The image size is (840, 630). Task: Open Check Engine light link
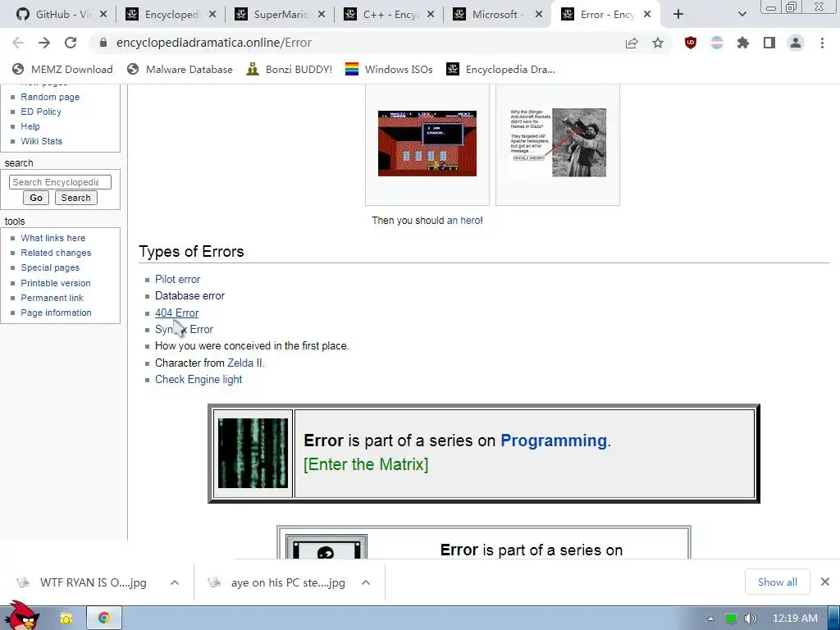[x=199, y=379]
